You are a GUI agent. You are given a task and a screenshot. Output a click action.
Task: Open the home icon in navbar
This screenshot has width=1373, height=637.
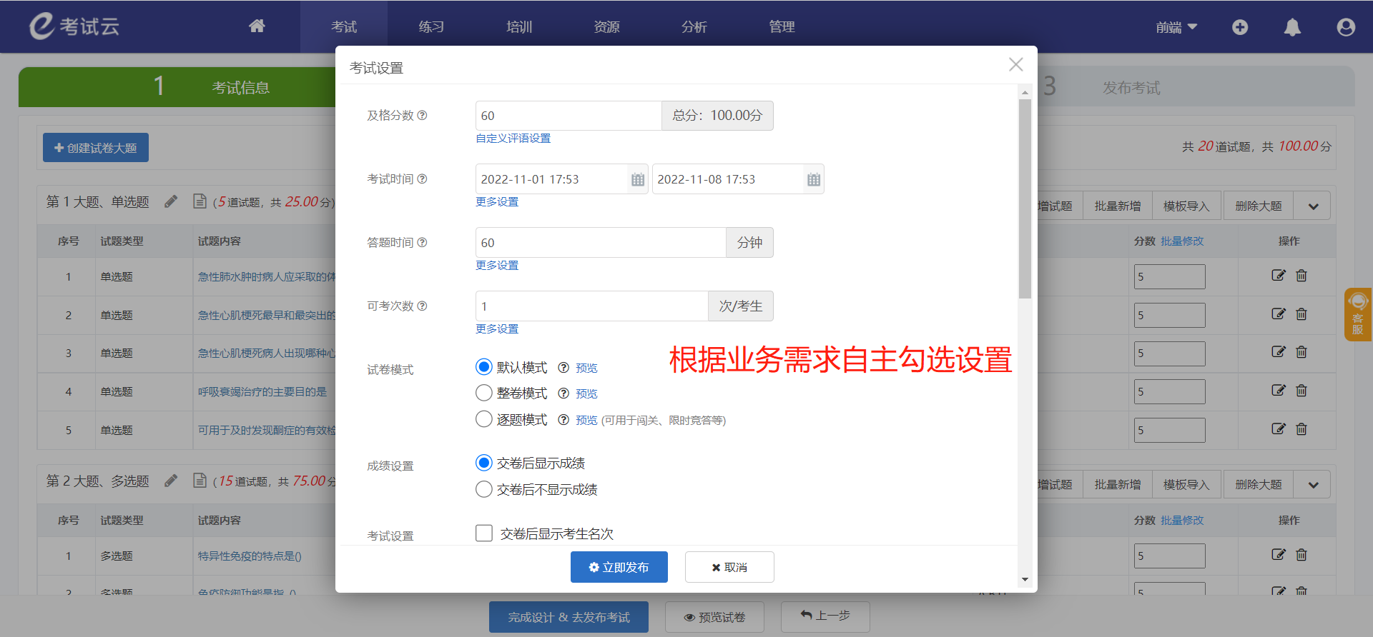[x=257, y=26]
